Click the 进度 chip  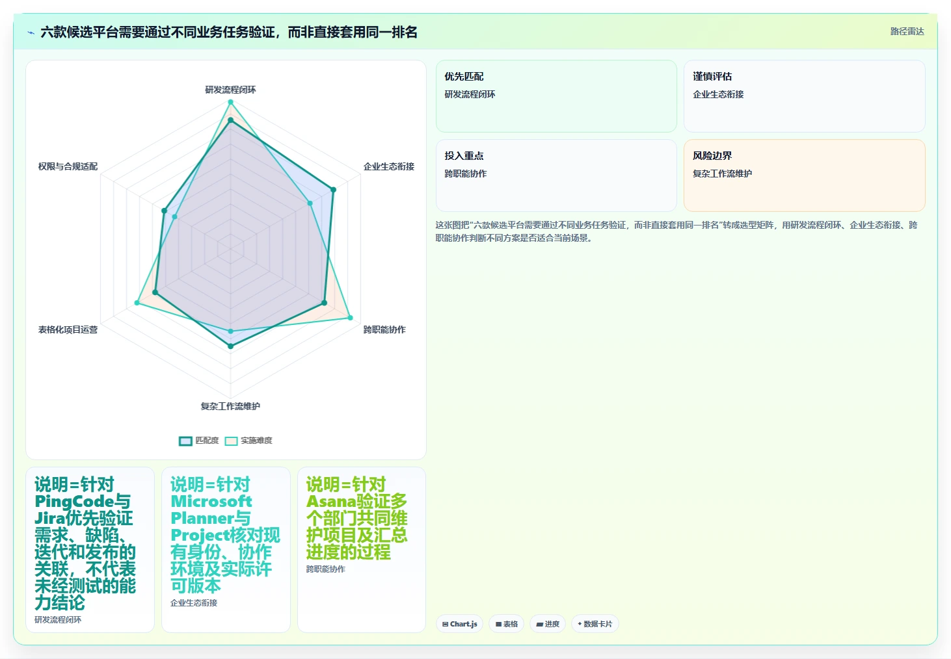click(x=548, y=624)
